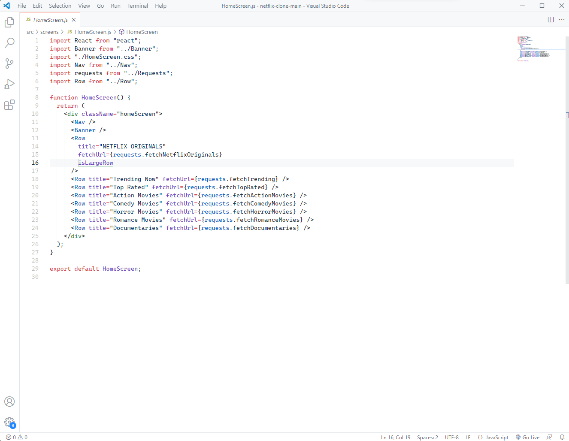Open the Accounts icon in activity bar

pos(9,402)
